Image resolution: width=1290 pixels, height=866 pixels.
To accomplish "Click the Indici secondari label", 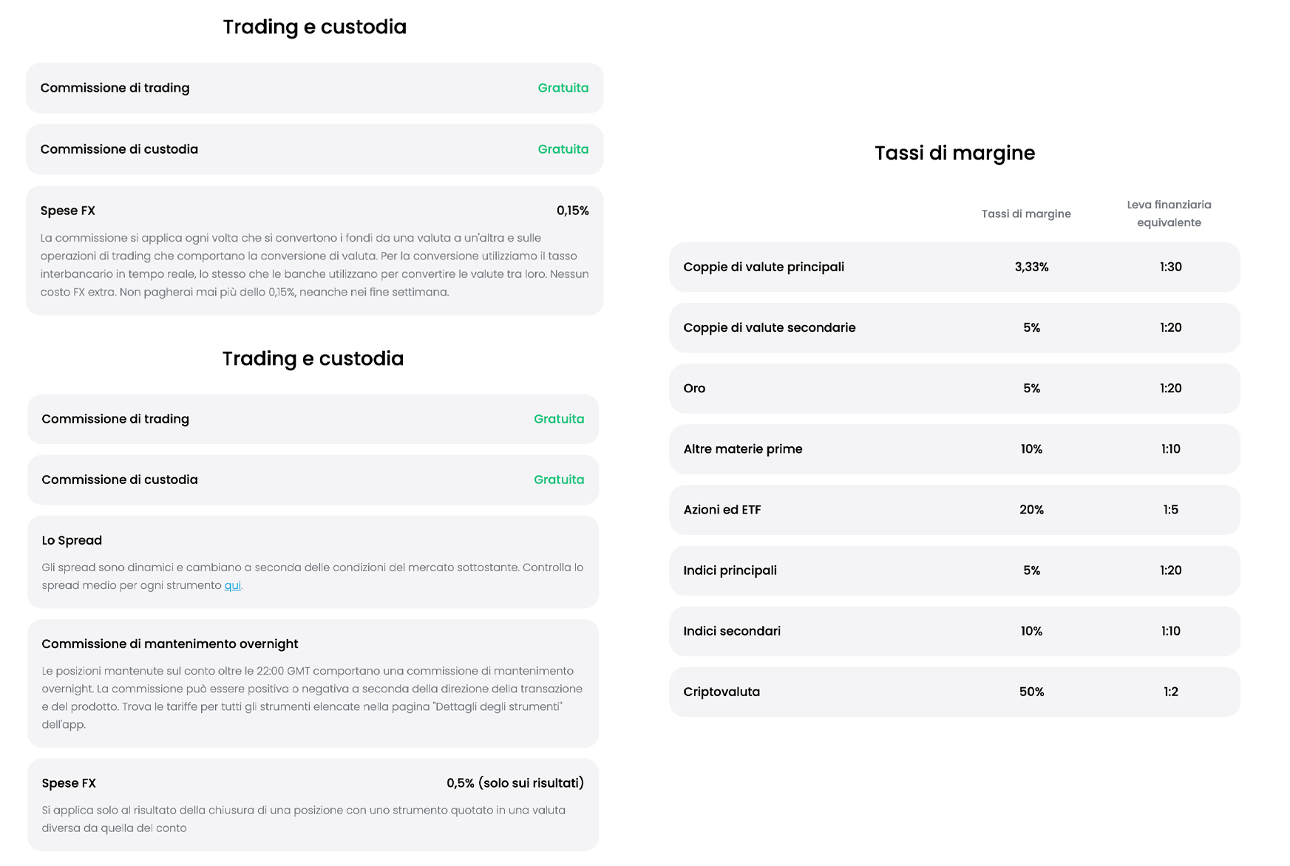I will tap(731, 631).
